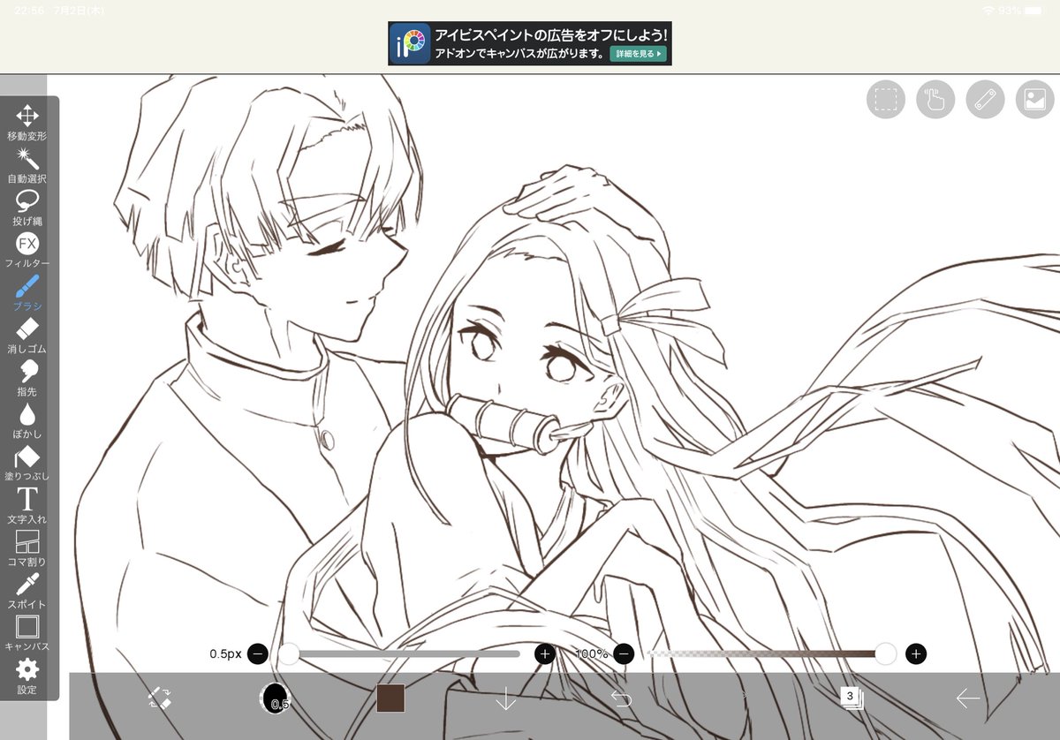Tap the 100% opacity value label

591,654
